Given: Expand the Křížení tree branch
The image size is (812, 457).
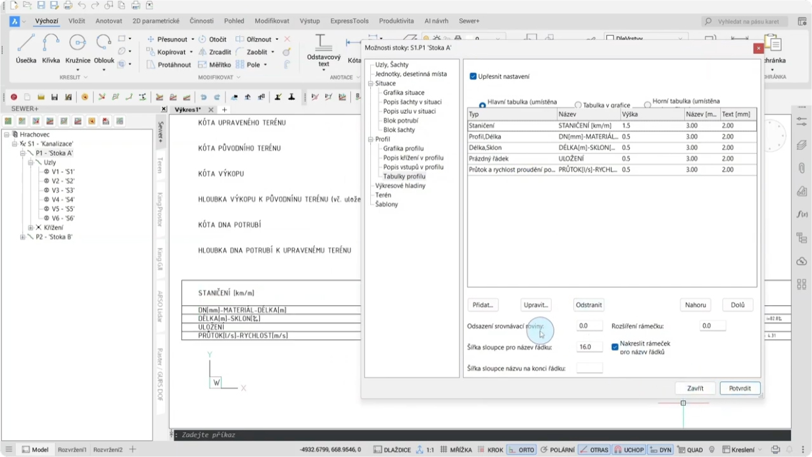Looking at the screenshot, I should click(x=30, y=228).
